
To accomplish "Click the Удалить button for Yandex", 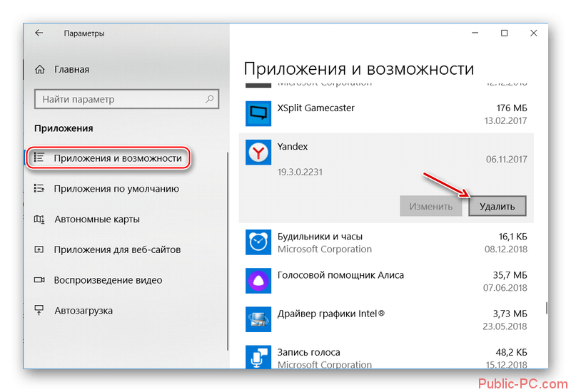I will tap(497, 206).
